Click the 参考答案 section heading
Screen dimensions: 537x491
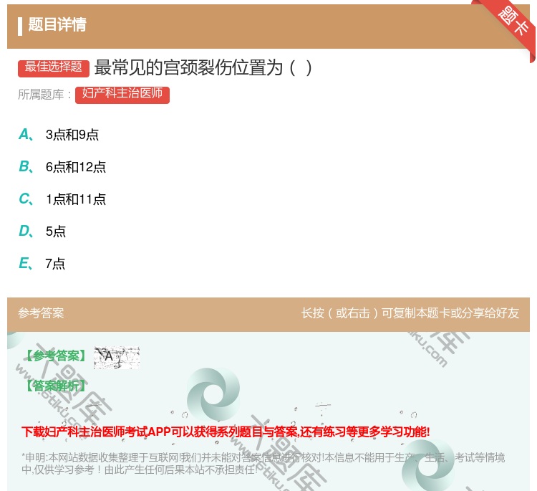[x=41, y=313]
